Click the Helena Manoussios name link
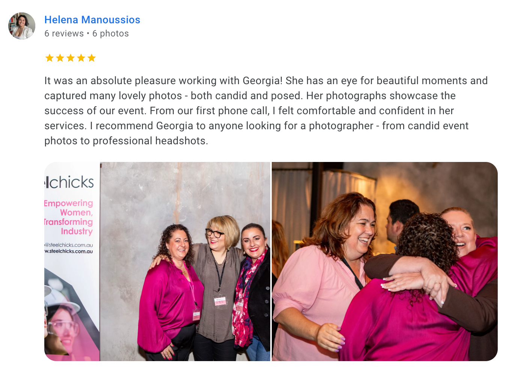 (92, 20)
